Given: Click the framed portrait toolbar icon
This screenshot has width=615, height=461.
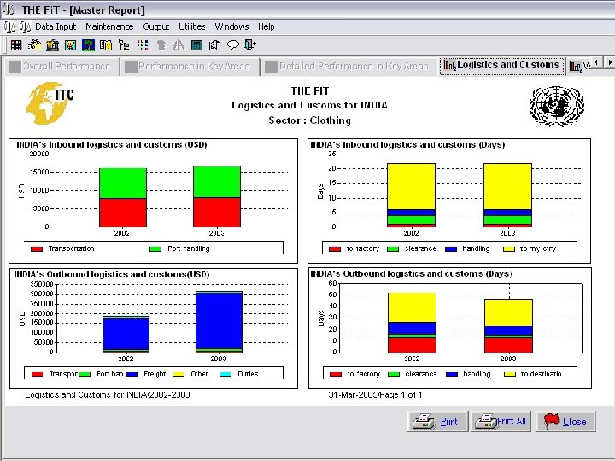Looking at the screenshot, I should pos(70,45).
